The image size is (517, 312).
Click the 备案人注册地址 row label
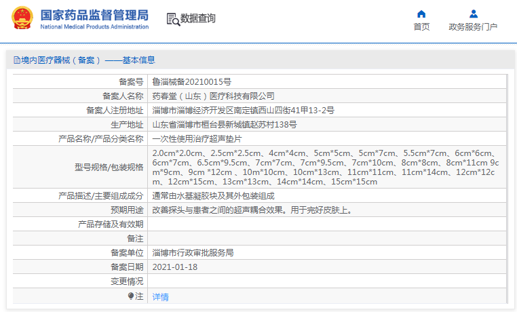click(x=115, y=111)
